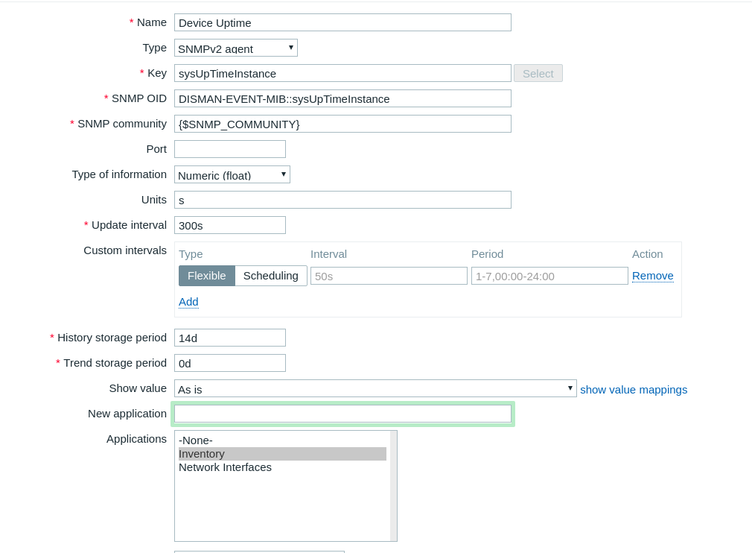Click the Name input field
Image resolution: width=752 pixels, height=553 pixels.
[x=342, y=22]
